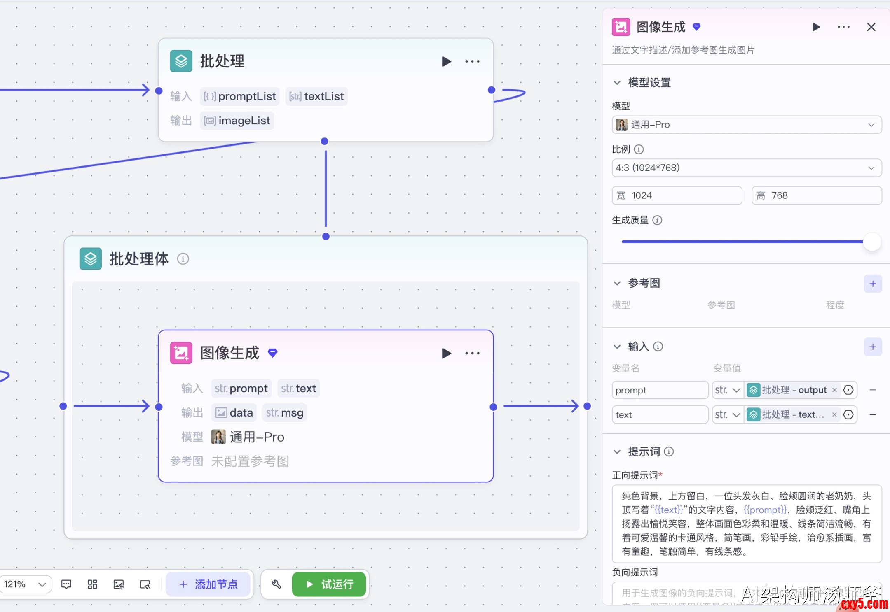Run the 图像生成 node in the canvas
Image resolution: width=890 pixels, height=612 pixels.
tap(446, 353)
